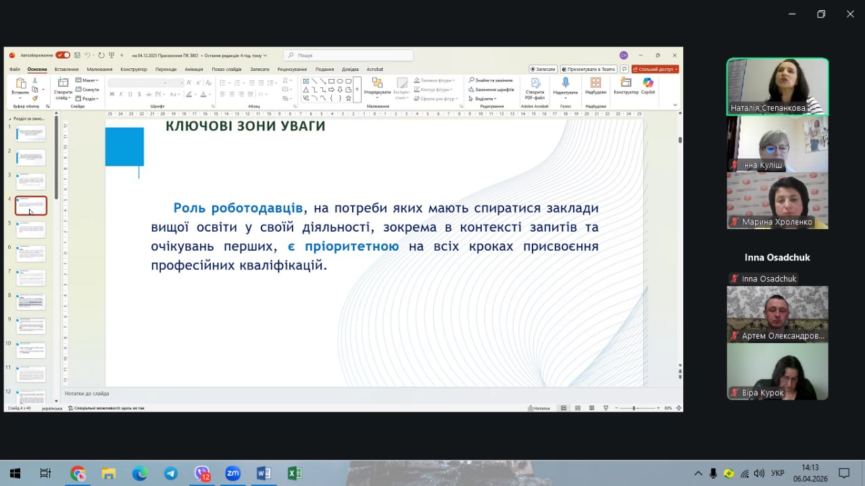Screen dimensions: 865x486
Task: Expand the Виділити select dropdown
Action: click(x=485, y=99)
